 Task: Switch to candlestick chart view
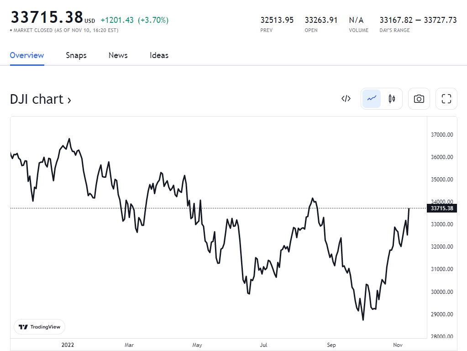(x=392, y=99)
